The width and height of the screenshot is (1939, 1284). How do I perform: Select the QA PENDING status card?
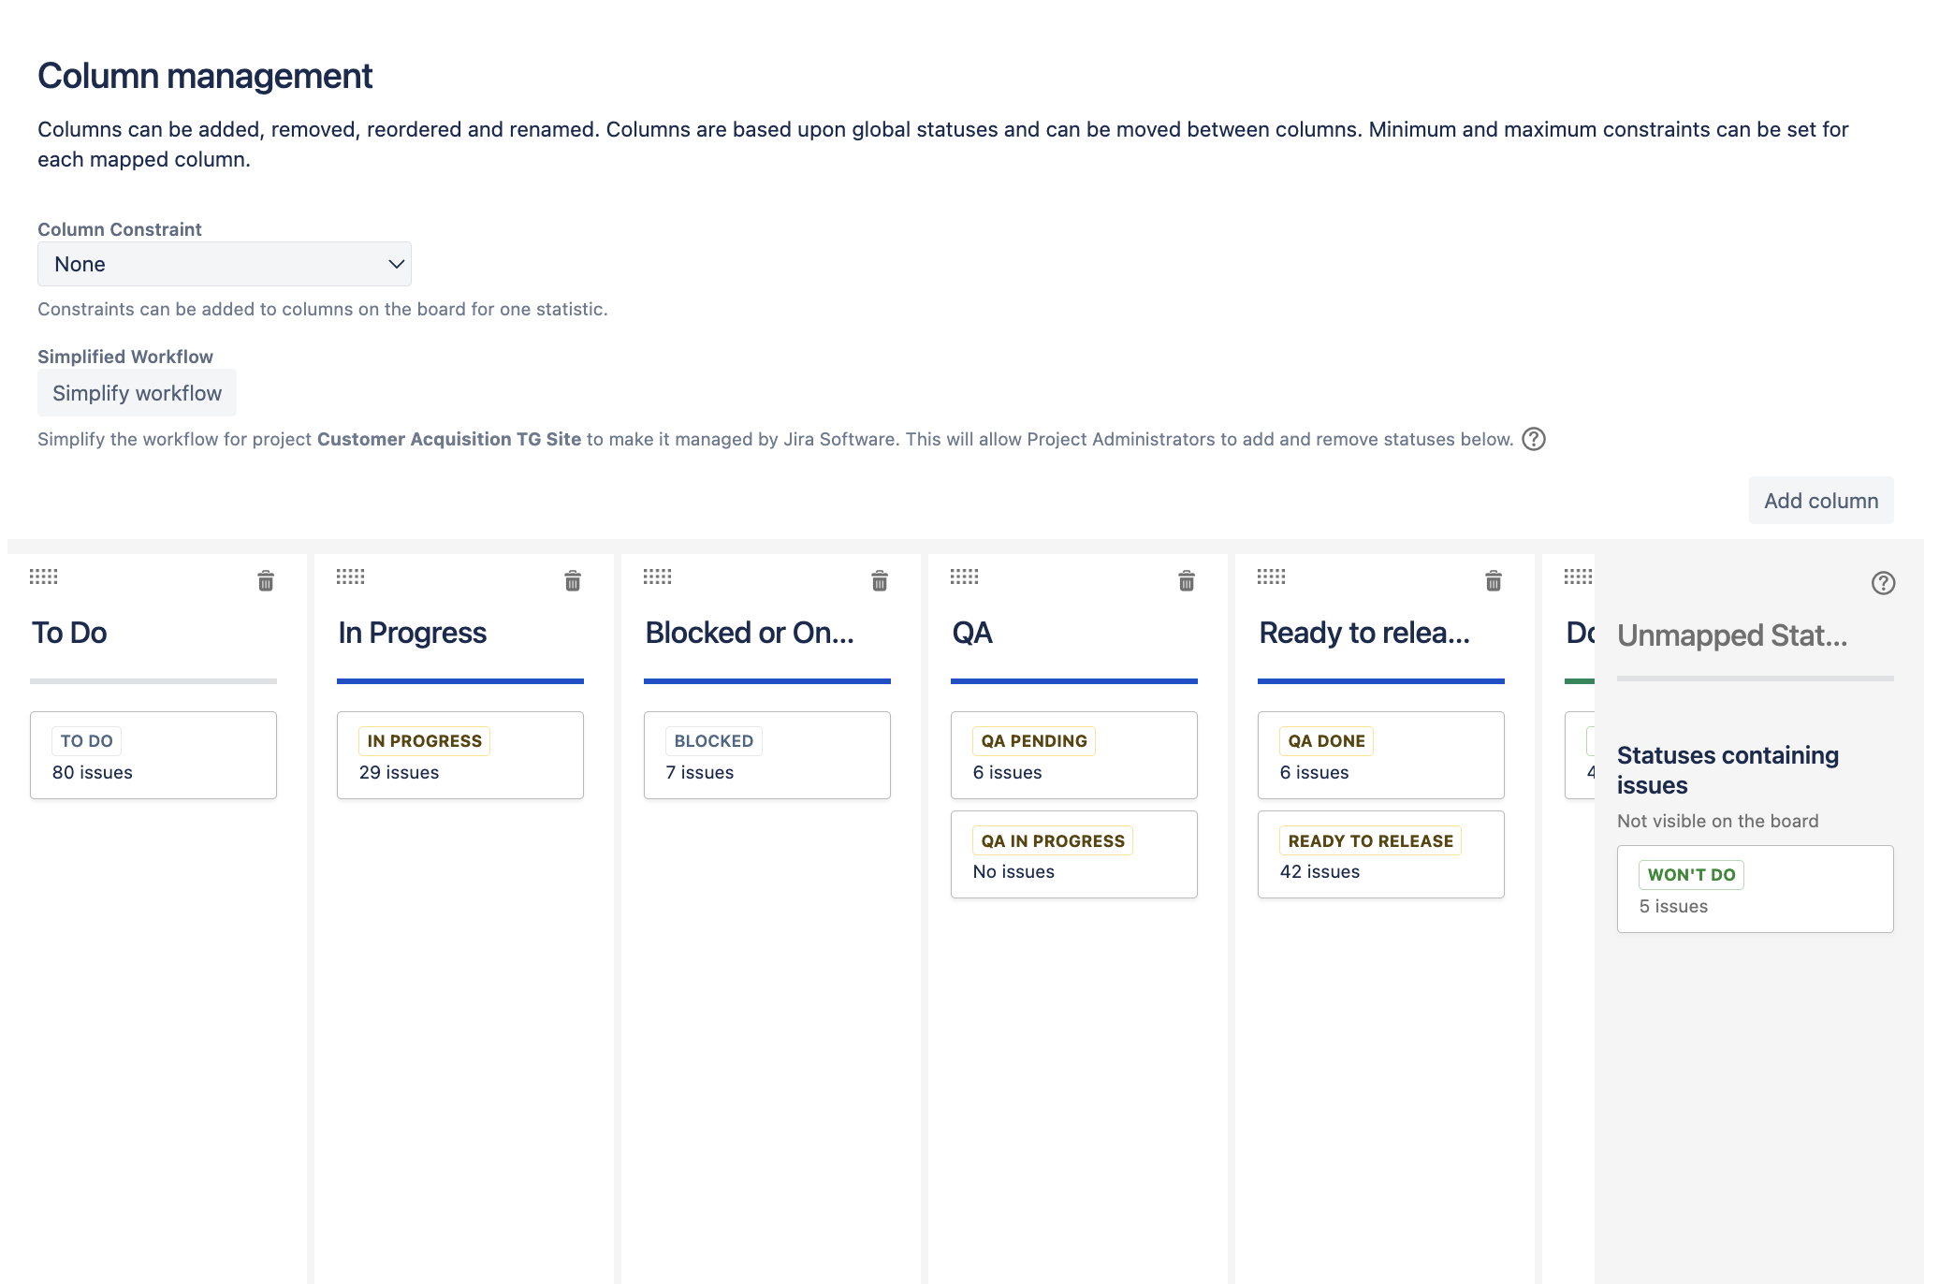1073,755
